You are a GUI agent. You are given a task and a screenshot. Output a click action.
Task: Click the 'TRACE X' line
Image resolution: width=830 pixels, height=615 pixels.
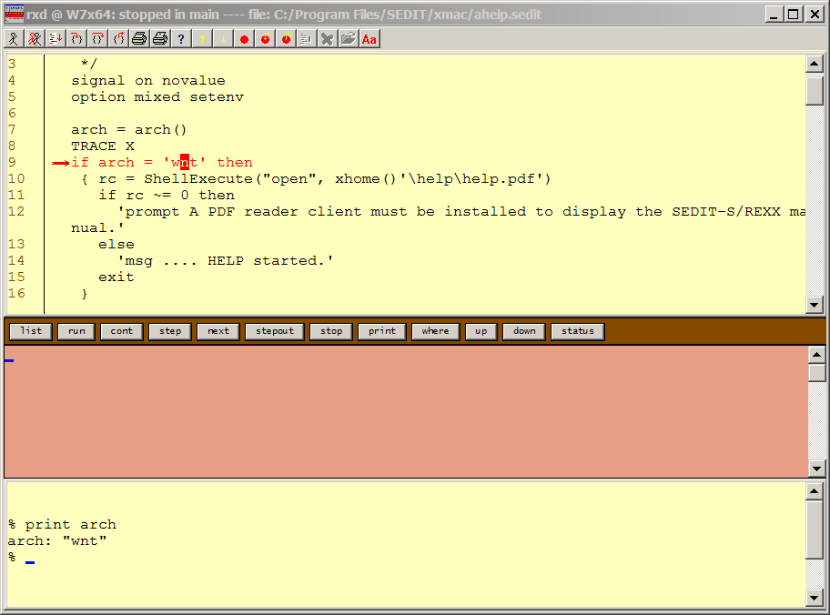103,146
